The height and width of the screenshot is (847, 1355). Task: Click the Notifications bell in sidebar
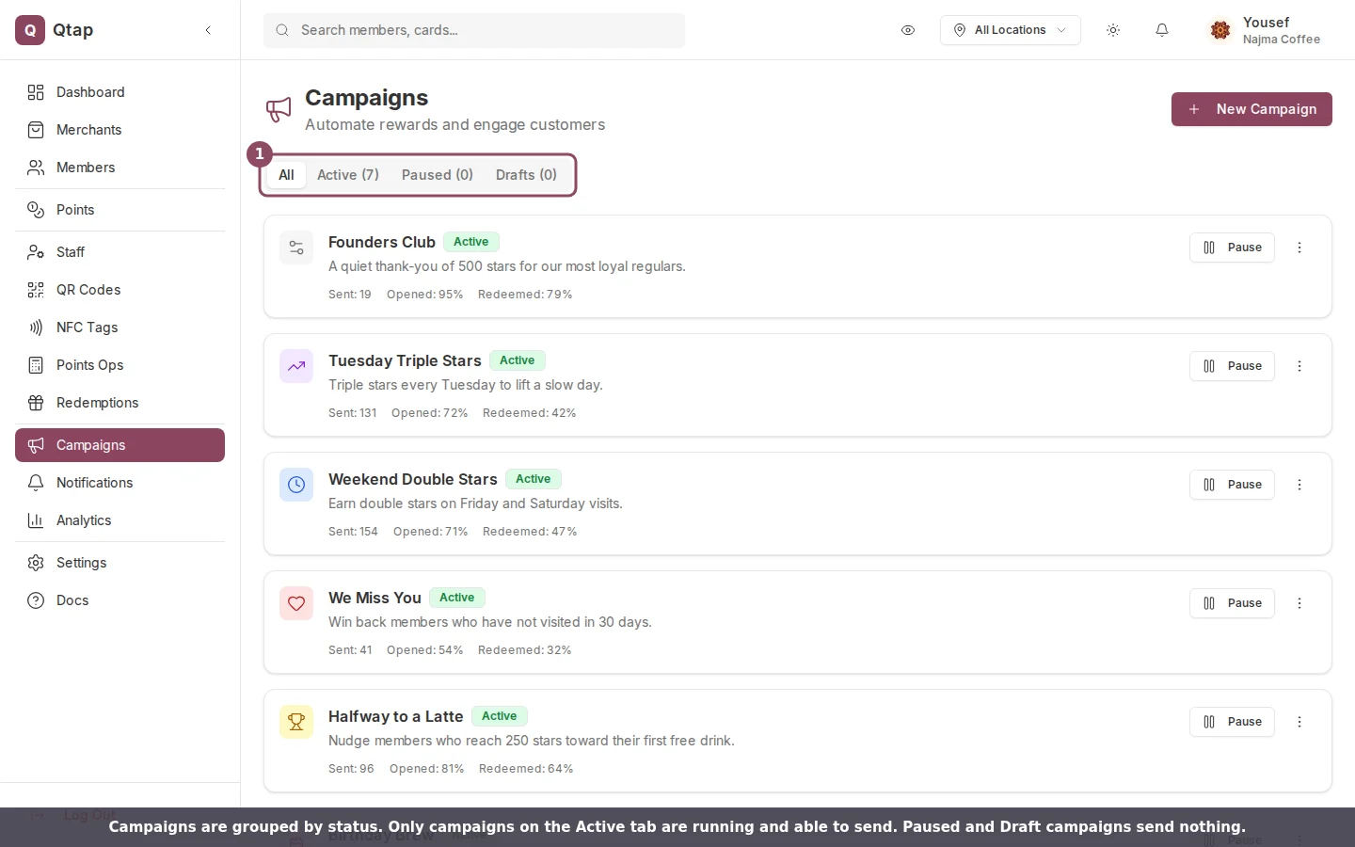(x=36, y=483)
